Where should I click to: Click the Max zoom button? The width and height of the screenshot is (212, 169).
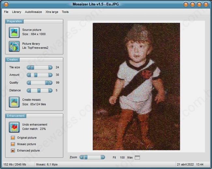click(x=130, y=158)
